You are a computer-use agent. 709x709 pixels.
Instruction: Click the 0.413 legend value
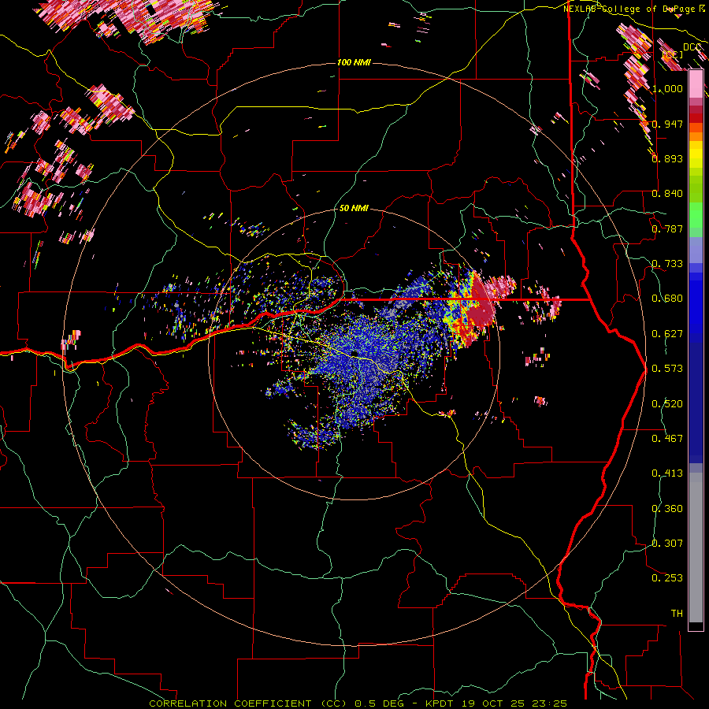pyautogui.click(x=667, y=473)
